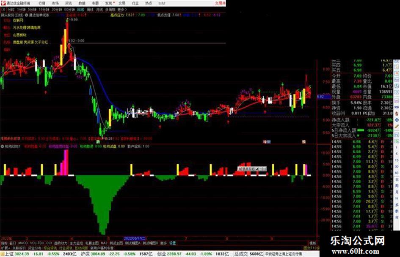Click the 上证 index in the status bar
Image resolution: width=400 pixels, height=257 pixels.
(x=8, y=254)
